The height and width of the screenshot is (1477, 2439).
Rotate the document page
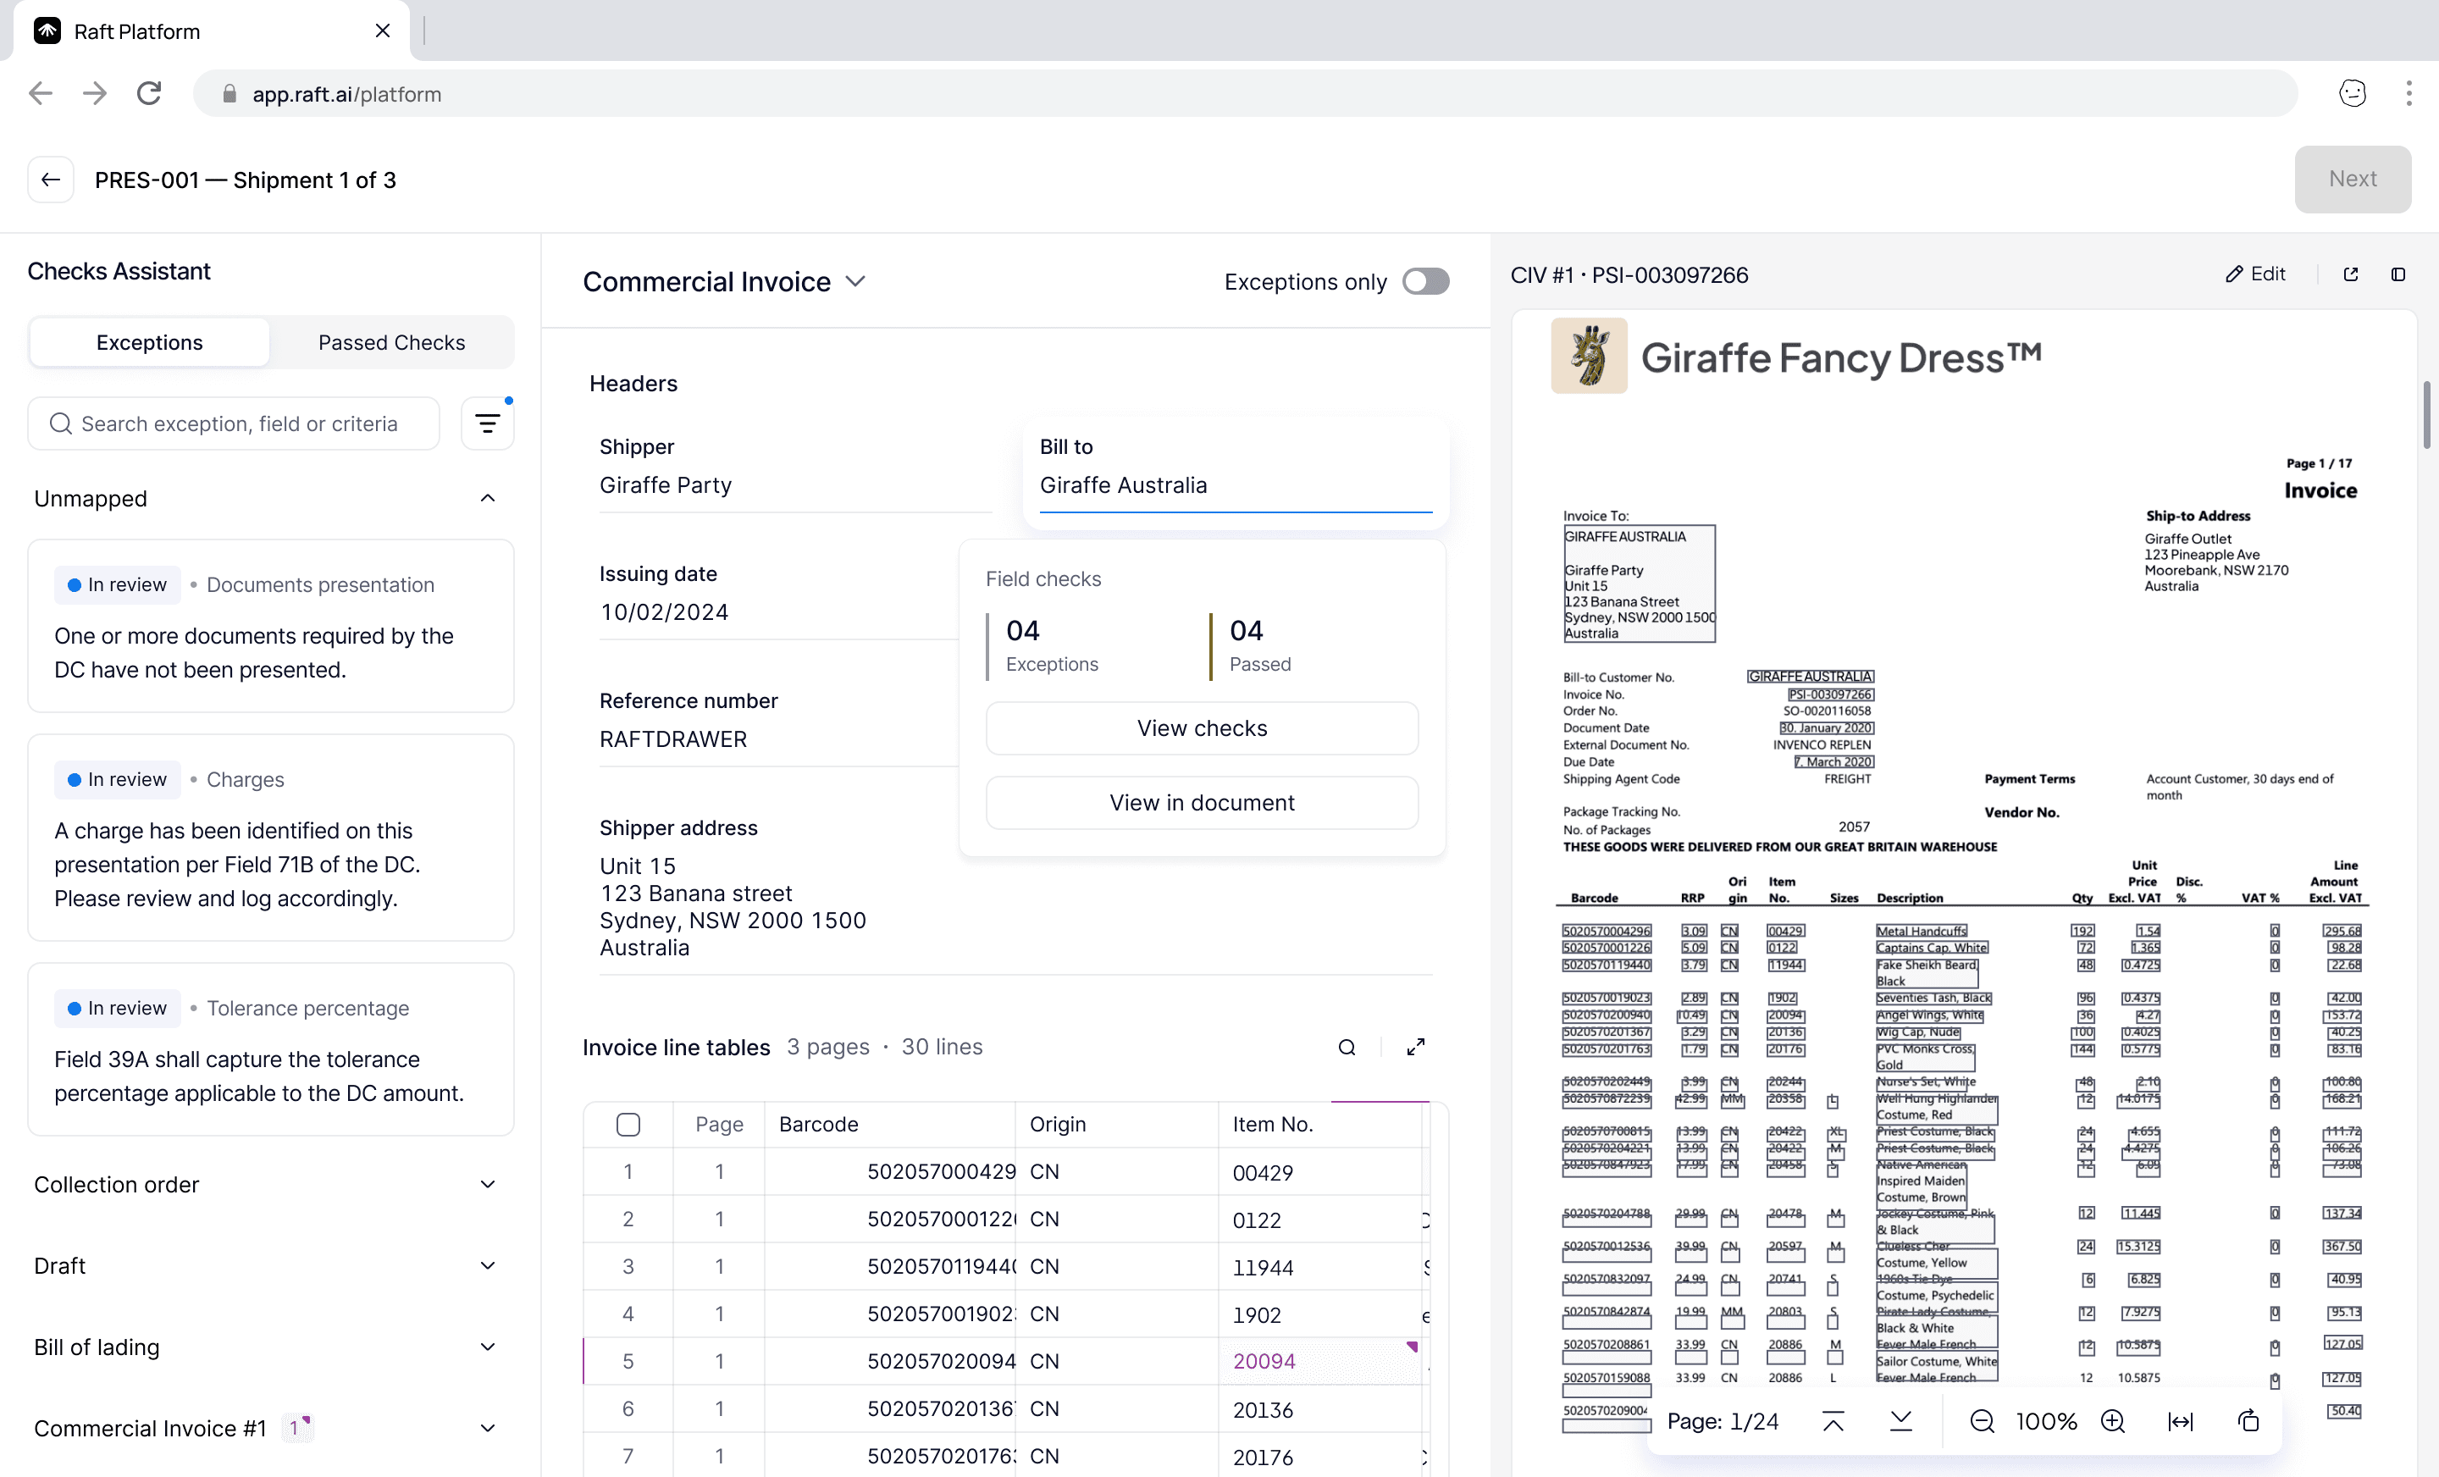click(x=2249, y=1422)
